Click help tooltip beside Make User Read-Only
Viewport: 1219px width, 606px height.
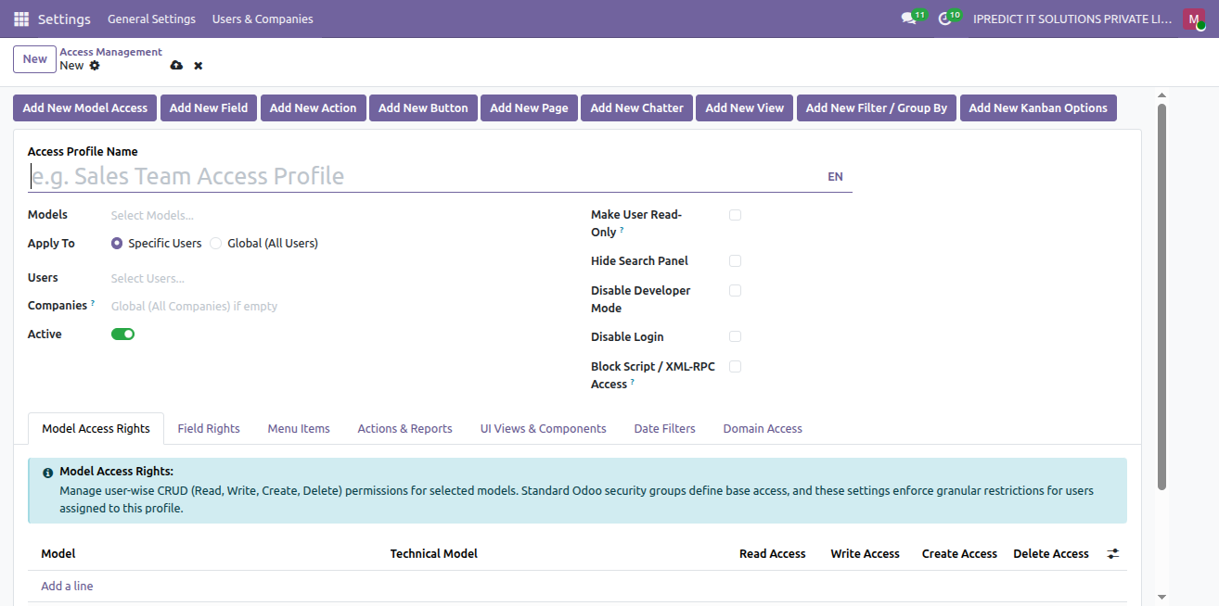tap(622, 230)
